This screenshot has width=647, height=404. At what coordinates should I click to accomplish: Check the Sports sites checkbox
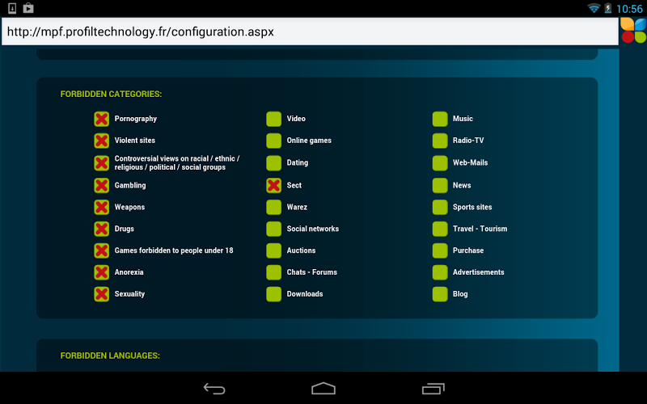click(440, 207)
